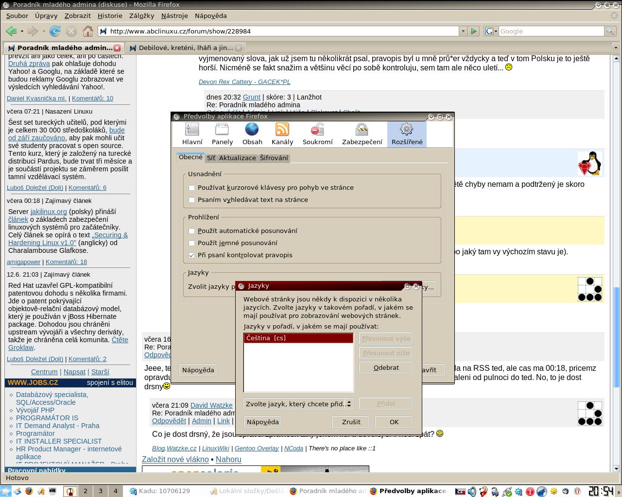Check Použít jemné posunování
622x497 pixels.
(191, 243)
